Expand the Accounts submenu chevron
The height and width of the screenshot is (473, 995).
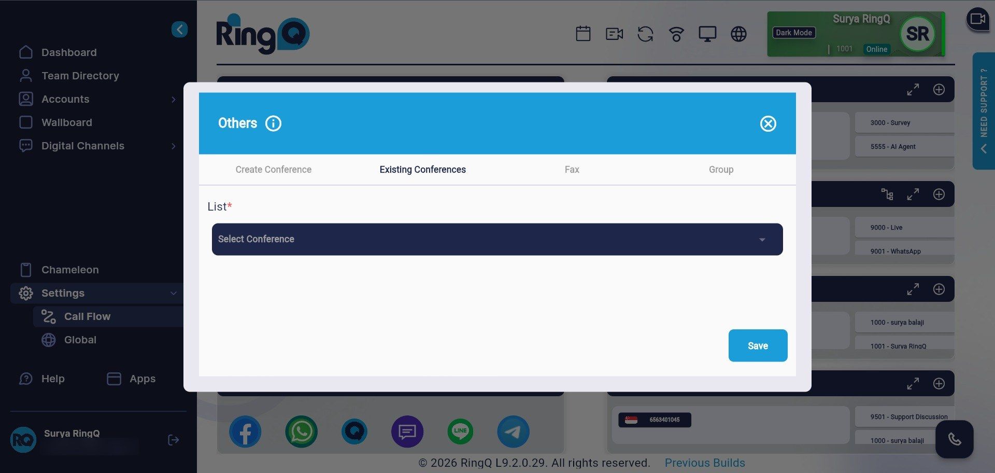(x=174, y=99)
